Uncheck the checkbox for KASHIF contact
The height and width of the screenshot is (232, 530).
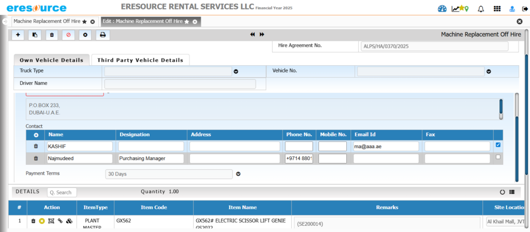tap(497, 145)
